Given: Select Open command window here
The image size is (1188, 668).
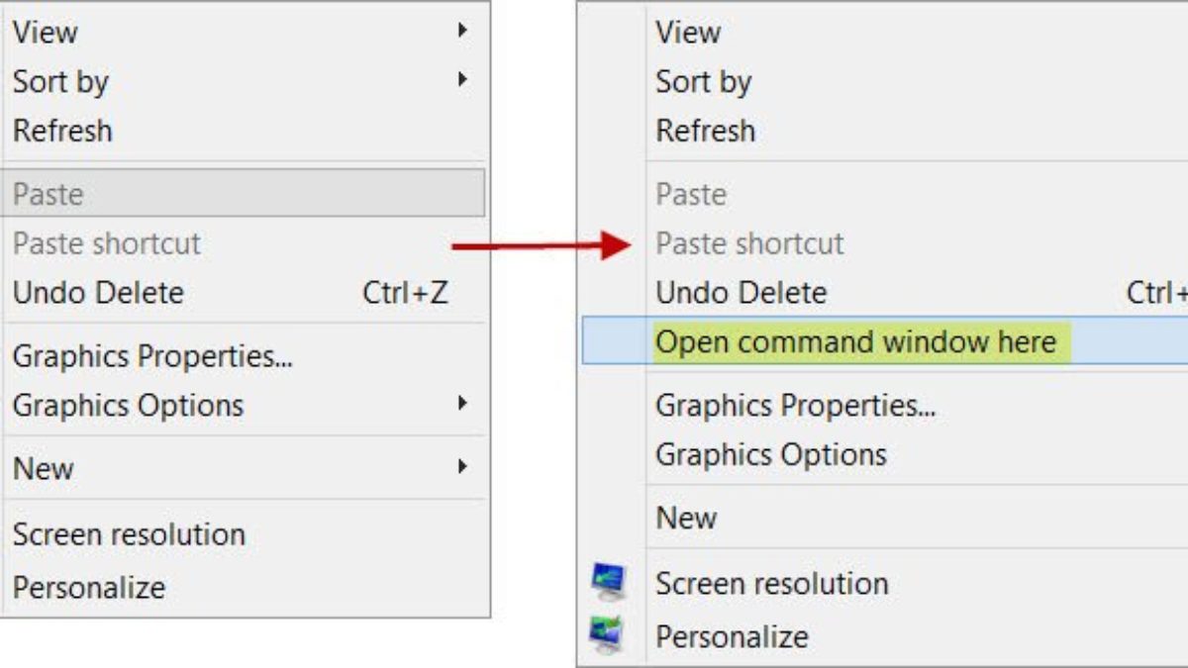Looking at the screenshot, I should [x=855, y=342].
